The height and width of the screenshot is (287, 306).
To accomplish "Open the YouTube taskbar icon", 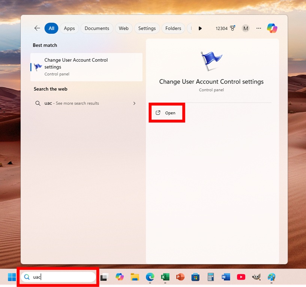I will 241,277.
